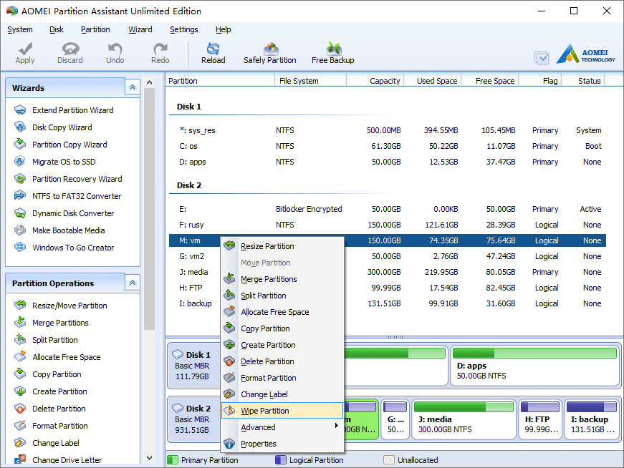Click the Disk 2 Basic MBR block

coord(194,421)
